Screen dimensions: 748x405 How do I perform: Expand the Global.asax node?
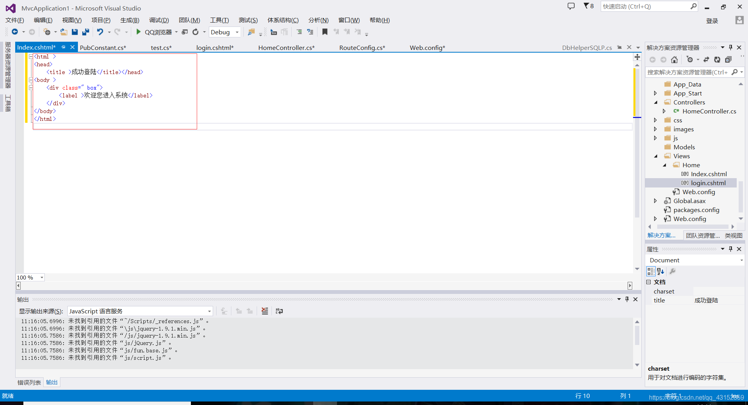(x=655, y=201)
